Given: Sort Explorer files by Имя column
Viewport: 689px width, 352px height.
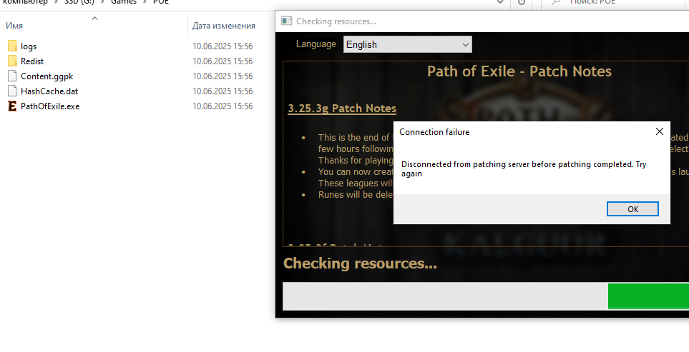Looking at the screenshot, I should coord(14,26).
